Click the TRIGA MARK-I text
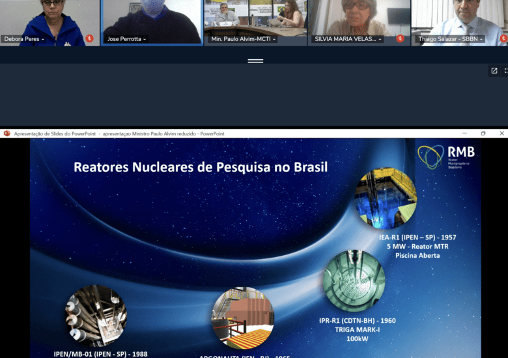This screenshot has height=358, width=508. [358, 329]
